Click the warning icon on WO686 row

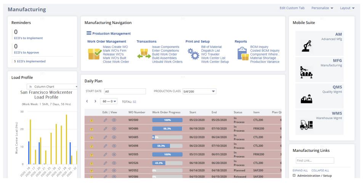point(92,129)
